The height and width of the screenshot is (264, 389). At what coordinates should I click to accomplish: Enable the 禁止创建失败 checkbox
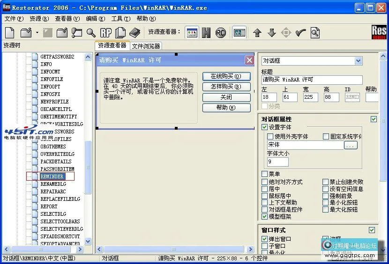click(x=325, y=182)
